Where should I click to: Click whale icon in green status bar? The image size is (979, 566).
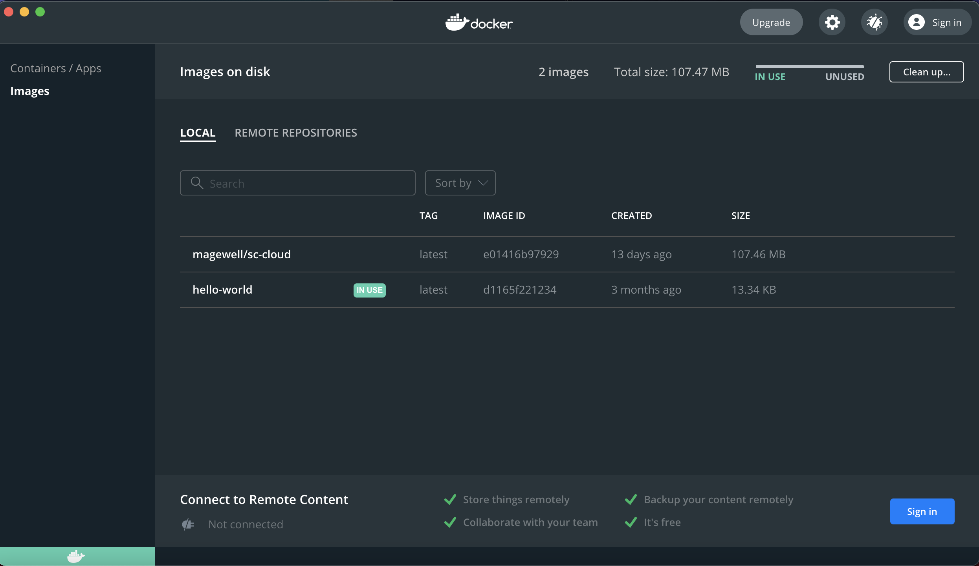pyautogui.click(x=76, y=556)
